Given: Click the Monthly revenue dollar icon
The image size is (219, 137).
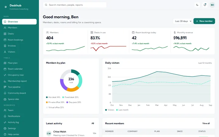Looking at the screenshot, I should point(175,33).
